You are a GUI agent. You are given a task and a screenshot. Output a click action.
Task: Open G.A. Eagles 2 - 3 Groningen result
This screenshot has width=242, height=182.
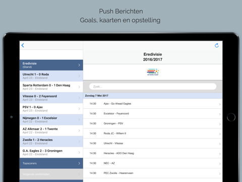point(51,152)
